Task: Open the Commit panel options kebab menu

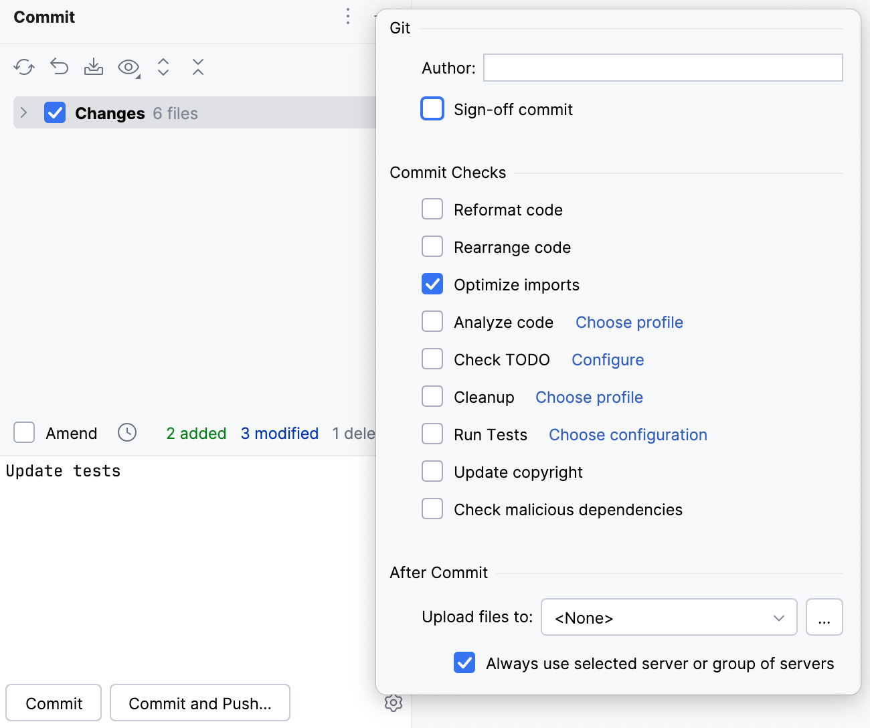Action: (348, 17)
